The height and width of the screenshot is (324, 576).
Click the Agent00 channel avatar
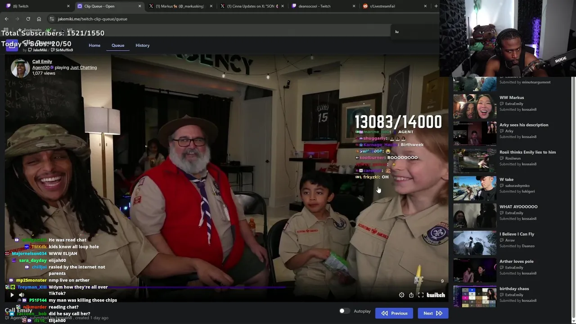pos(20,68)
